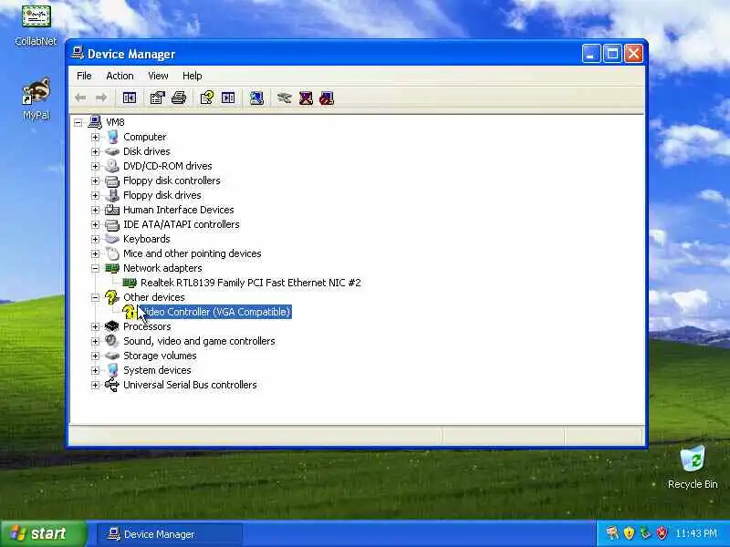Screen dimensions: 730x547
Task: Select the Human Interface Devices icon
Action: 112,210
